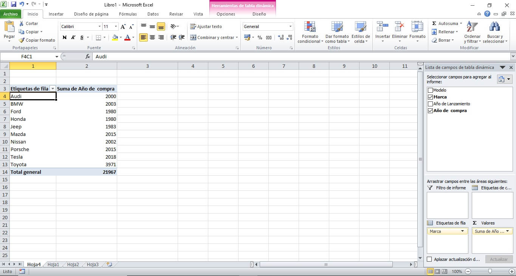Screen dimensions: 516x276
Task: Click Cortar scissors icon
Action: tap(22, 23)
